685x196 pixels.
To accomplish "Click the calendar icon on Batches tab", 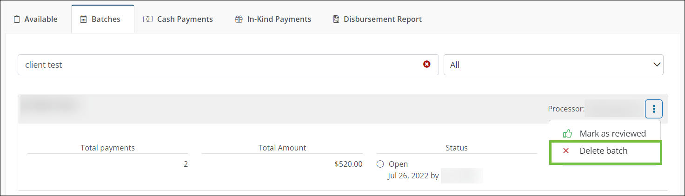I will pos(84,20).
